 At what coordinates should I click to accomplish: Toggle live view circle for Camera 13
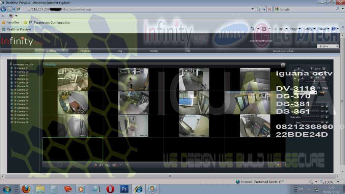15,111
